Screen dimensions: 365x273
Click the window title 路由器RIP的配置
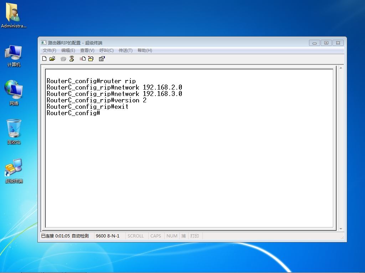click(x=64, y=43)
